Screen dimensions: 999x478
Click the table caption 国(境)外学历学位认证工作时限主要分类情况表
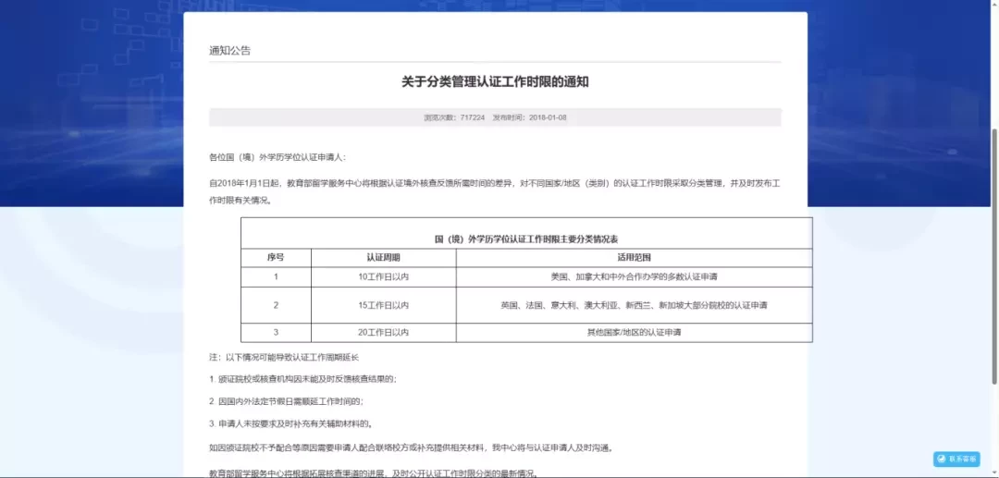526,240
